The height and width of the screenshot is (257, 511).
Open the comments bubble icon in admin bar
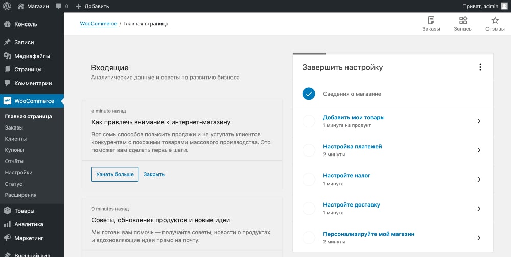(59, 6)
